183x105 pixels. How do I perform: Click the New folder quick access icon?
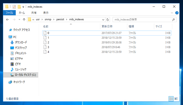[19, 7]
